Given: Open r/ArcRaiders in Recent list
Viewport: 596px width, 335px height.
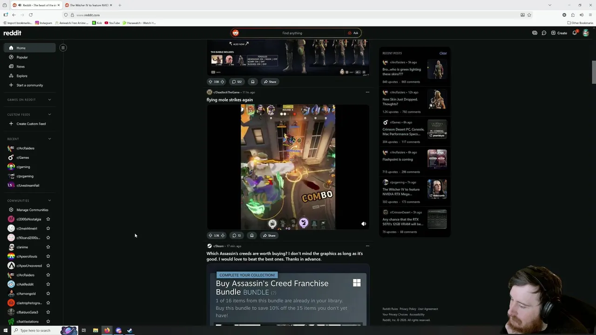Looking at the screenshot, I should click(x=30, y=148).
